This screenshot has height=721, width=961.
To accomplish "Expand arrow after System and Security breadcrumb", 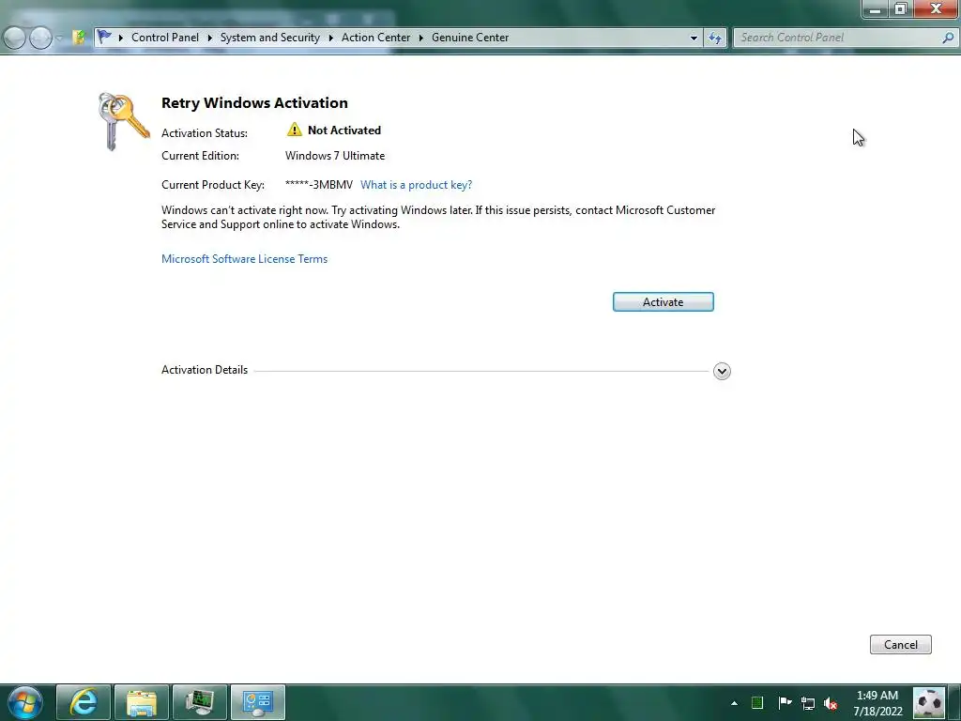I will (331, 38).
